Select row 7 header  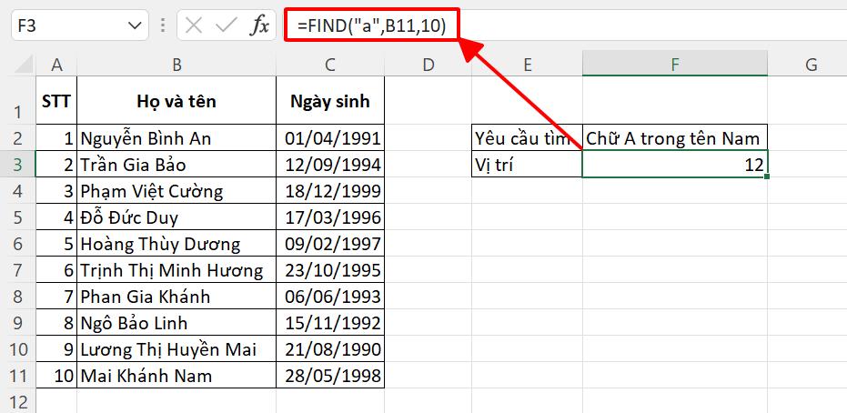[x=18, y=270]
